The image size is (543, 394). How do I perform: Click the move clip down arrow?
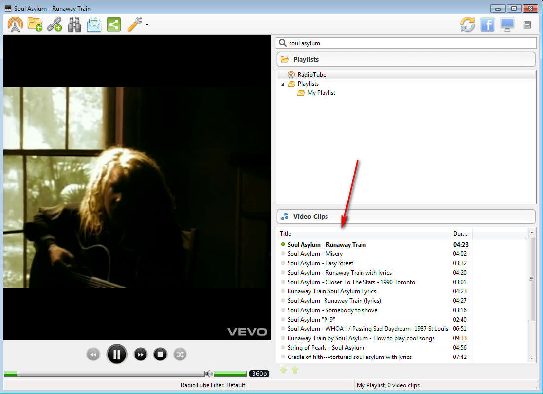pyautogui.click(x=283, y=370)
